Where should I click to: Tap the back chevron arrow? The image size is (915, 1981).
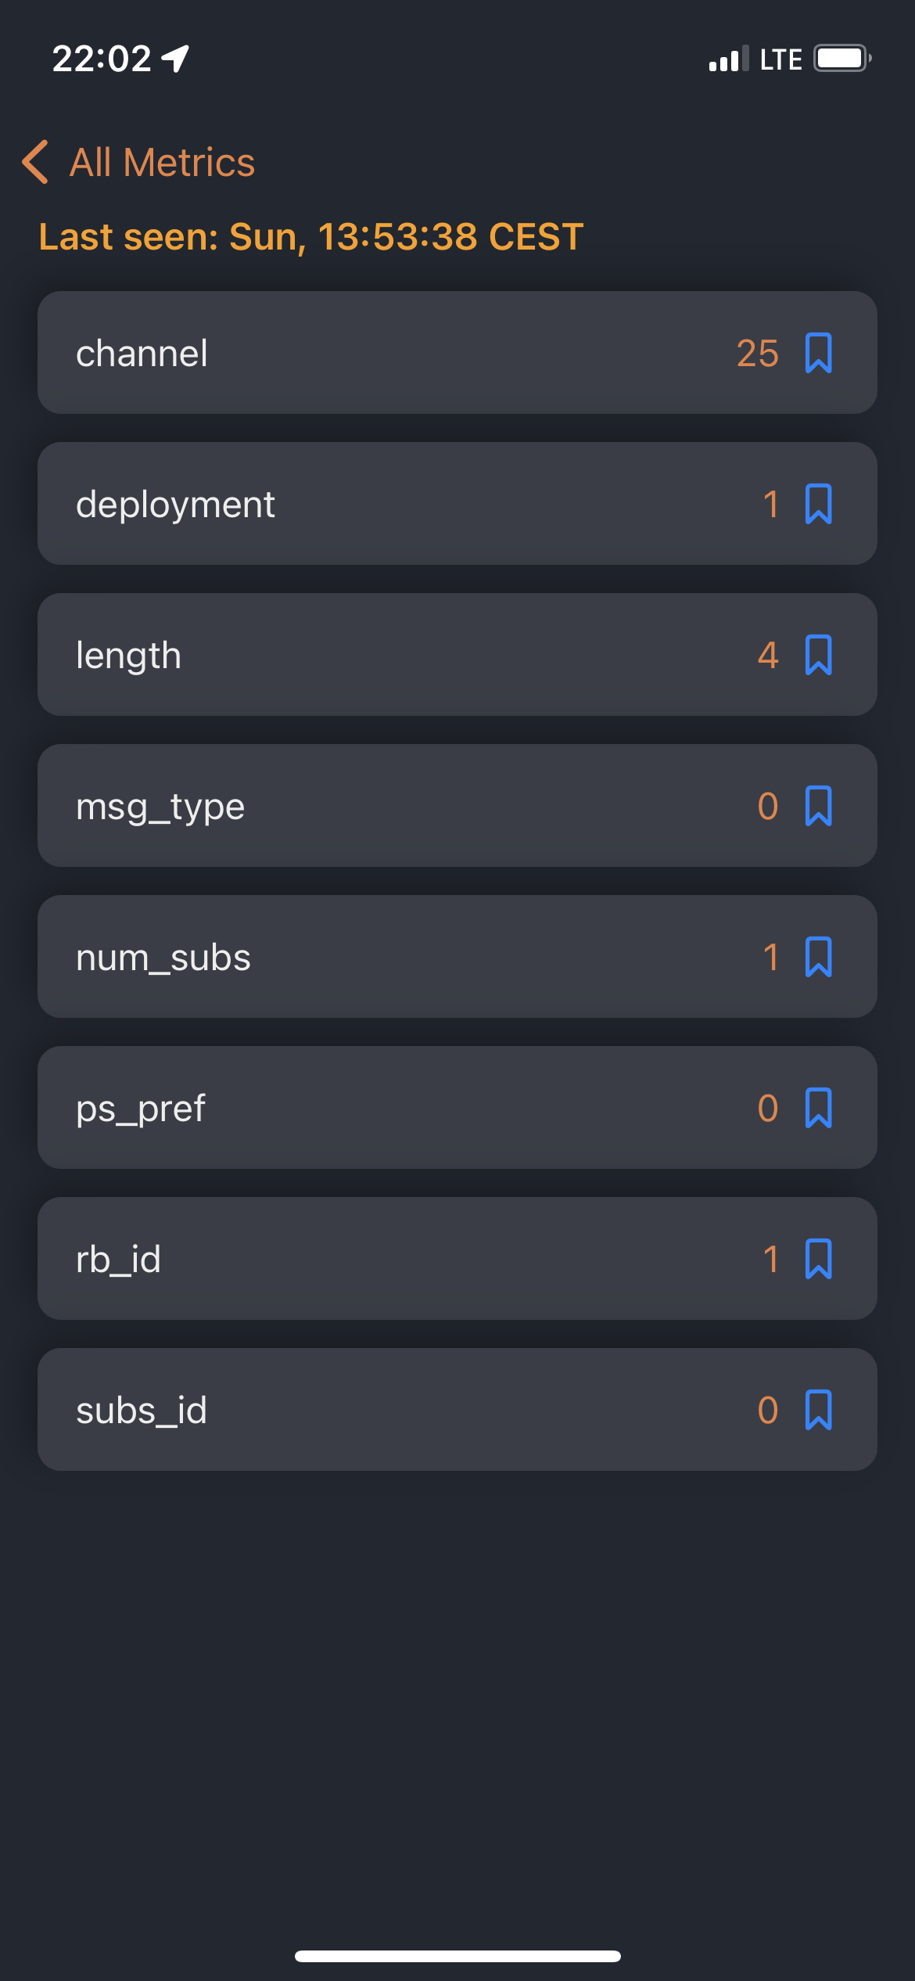click(35, 162)
